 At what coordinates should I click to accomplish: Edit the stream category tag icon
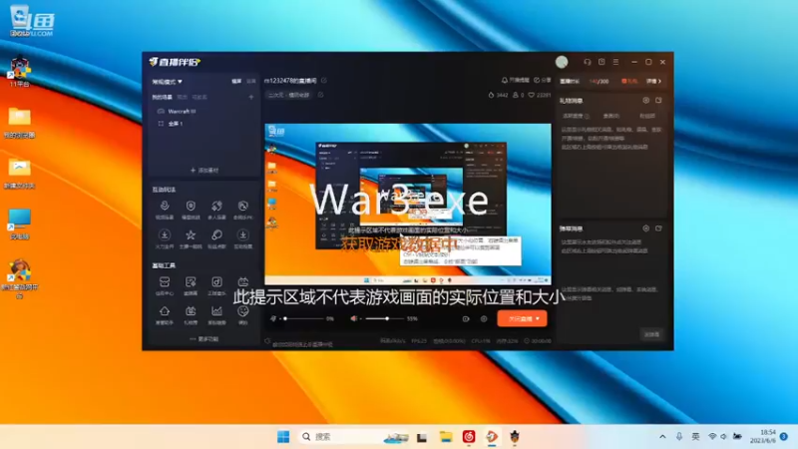[320, 95]
